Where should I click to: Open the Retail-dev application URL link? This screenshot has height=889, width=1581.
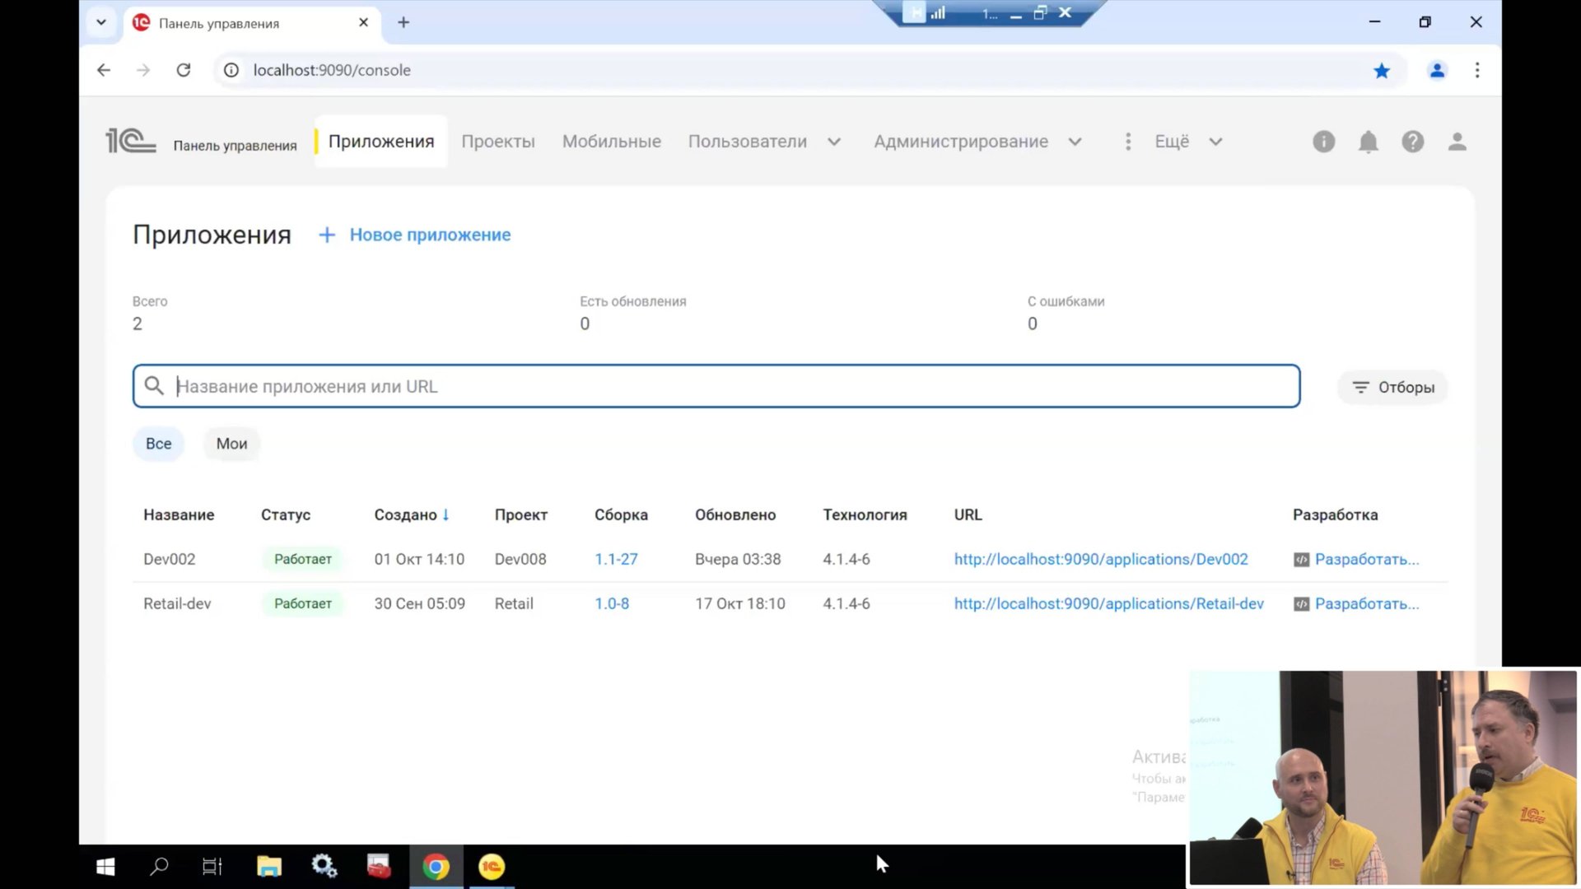[1108, 604]
